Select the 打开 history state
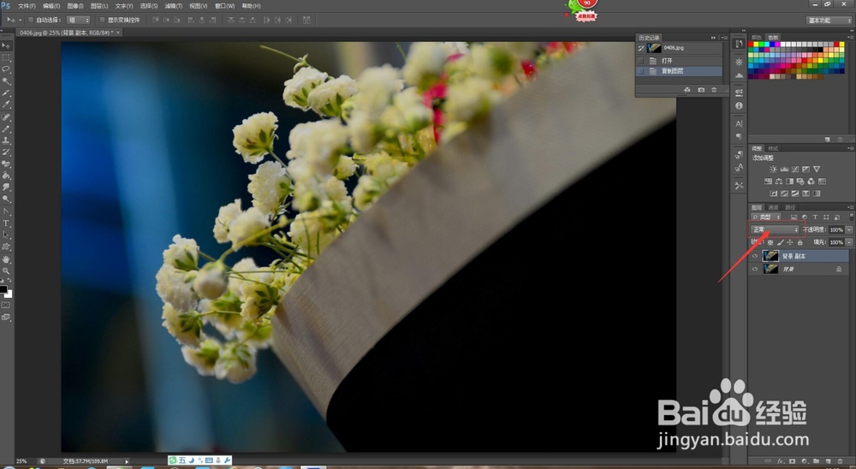 (680, 61)
